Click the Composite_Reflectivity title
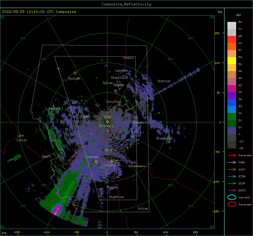Screen dimensions: 253x236 pos(126,4)
